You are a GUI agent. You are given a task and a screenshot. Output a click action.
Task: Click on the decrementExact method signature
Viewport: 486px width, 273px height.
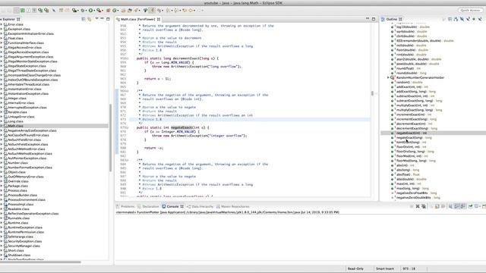[x=177, y=58]
